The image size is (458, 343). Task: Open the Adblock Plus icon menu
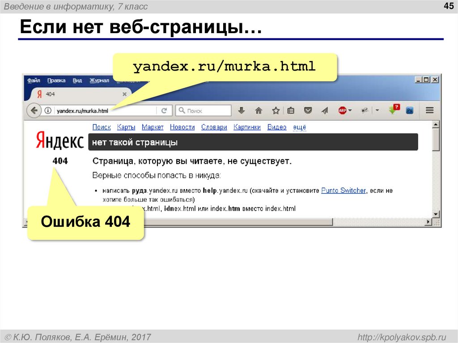click(x=342, y=110)
